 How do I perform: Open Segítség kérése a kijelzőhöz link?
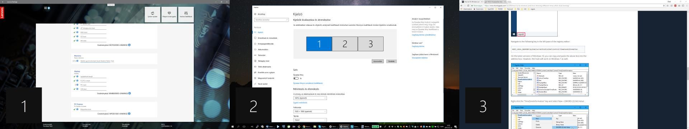pos(424,35)
